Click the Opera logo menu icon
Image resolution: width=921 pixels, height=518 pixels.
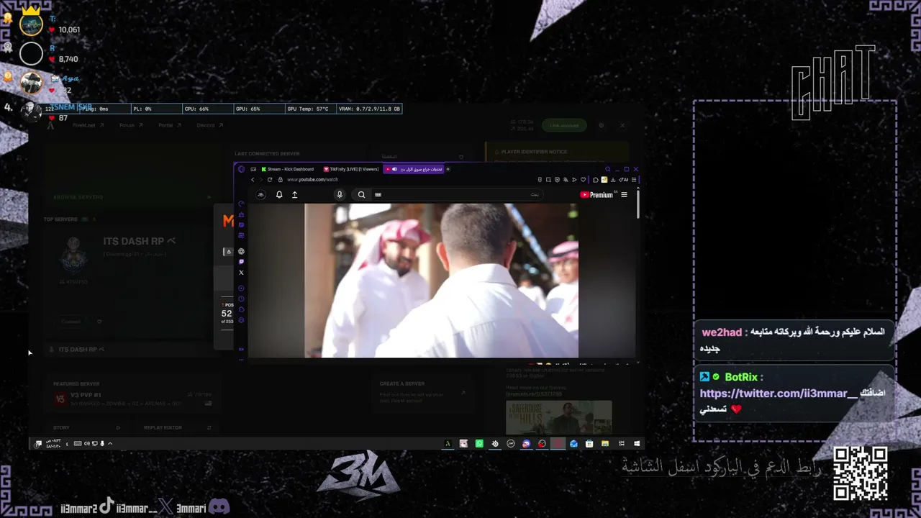tap(241, 169)
